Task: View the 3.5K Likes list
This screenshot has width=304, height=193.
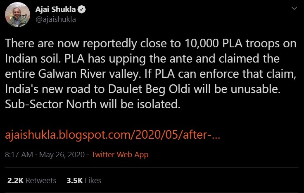Action: click(x=84, y=180)
